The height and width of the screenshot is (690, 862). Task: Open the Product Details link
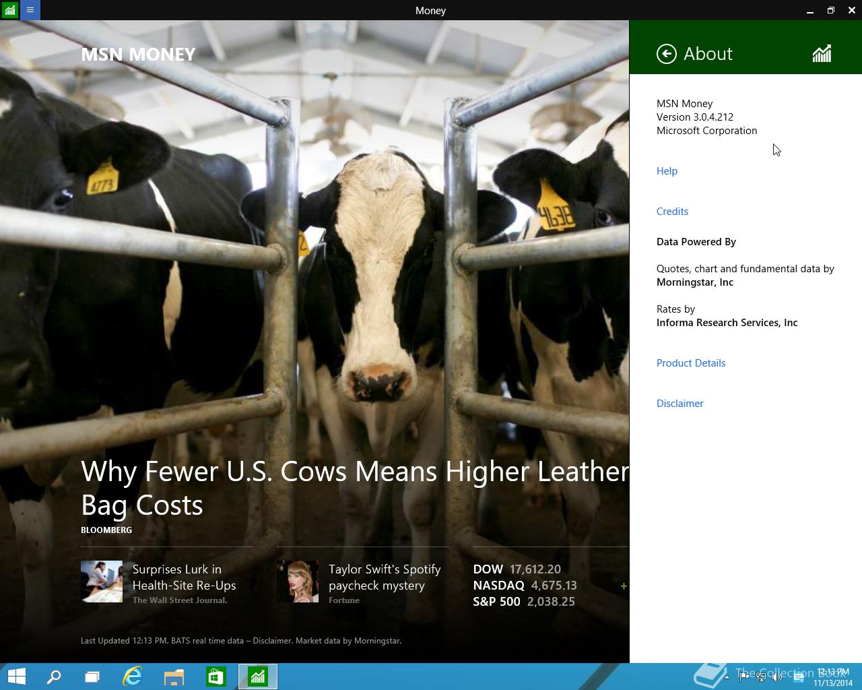(x=691, y=363)
